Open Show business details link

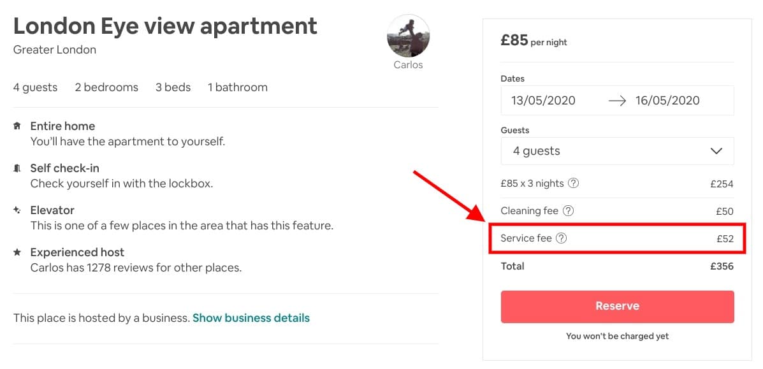coord(251,317)
